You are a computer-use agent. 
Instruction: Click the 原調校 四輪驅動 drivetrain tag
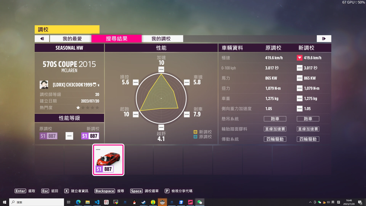tap(275, 139)
